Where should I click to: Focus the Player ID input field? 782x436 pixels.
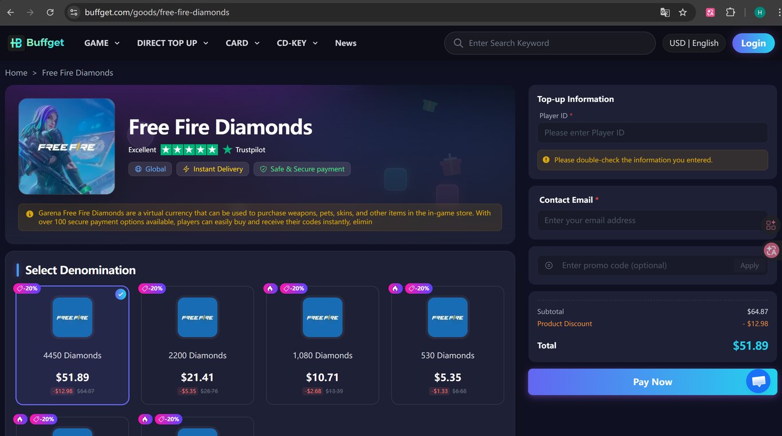point(653,133)
